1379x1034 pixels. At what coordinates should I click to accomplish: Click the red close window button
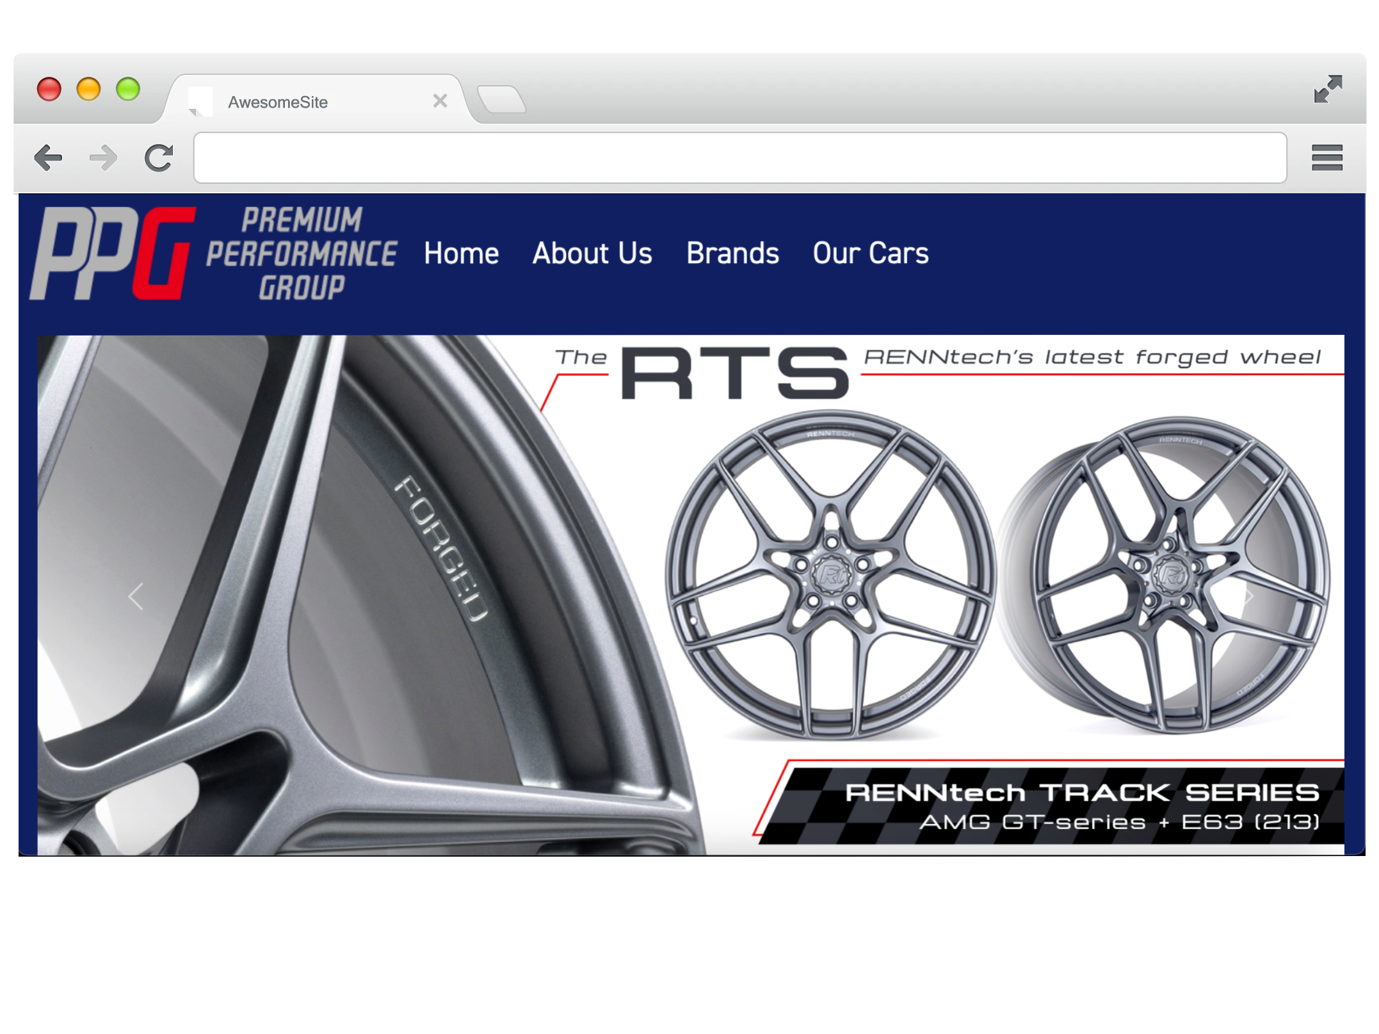pyautogui.click(x=49, y=88)
